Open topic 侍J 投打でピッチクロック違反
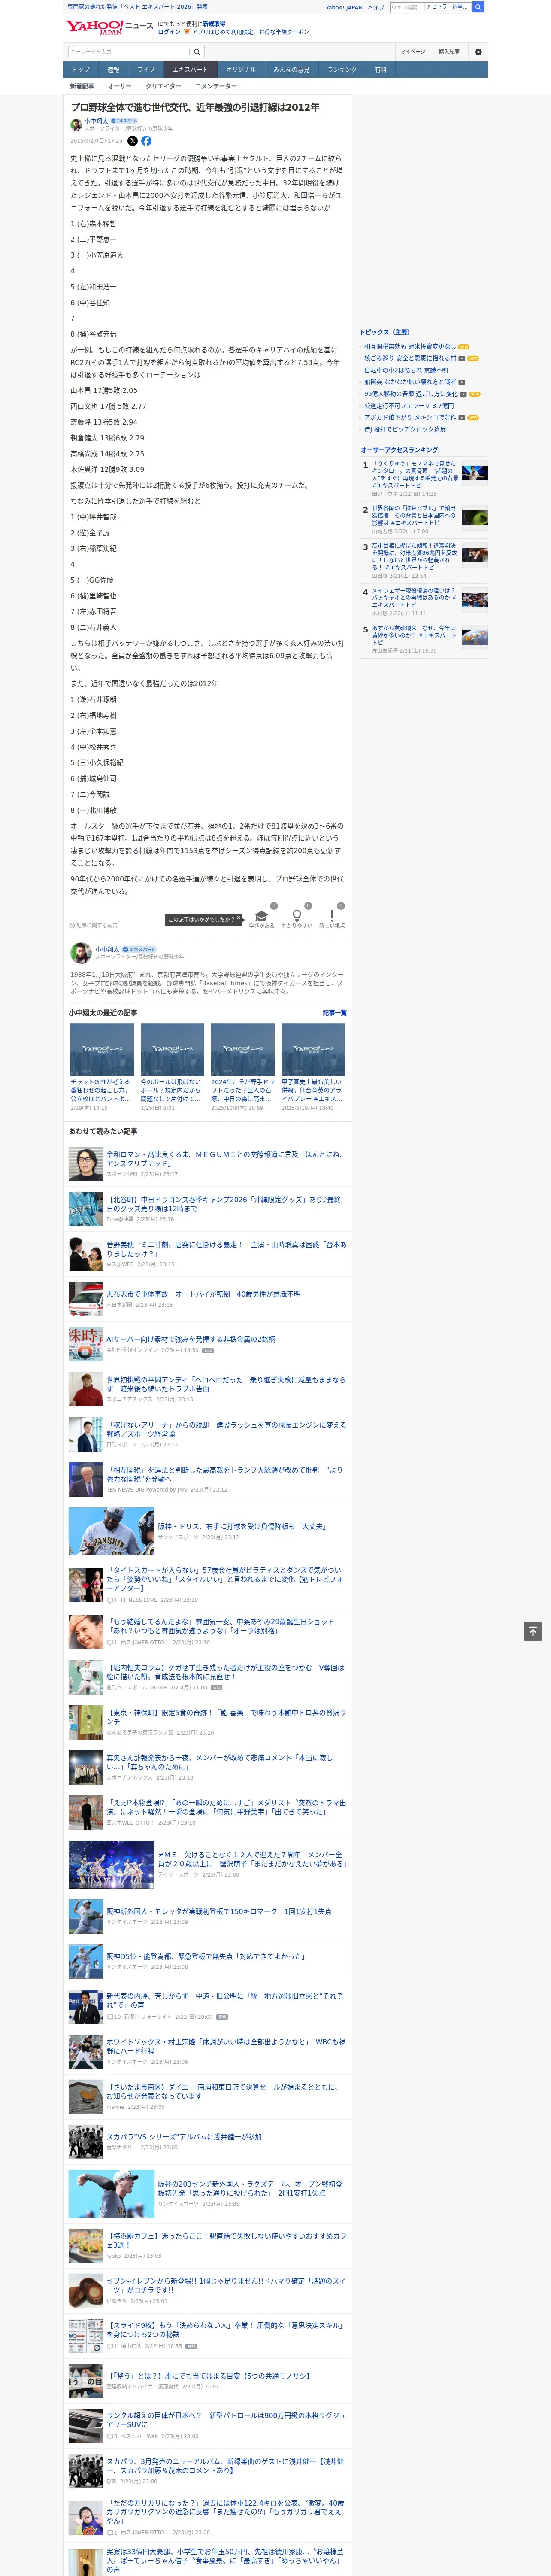The height and width of the screenshot is (2576, 551). coord(405,430)
